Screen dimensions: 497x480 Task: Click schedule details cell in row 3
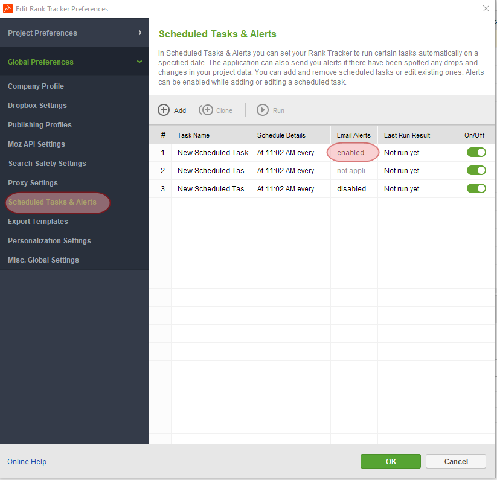click(x=290, y=188)
